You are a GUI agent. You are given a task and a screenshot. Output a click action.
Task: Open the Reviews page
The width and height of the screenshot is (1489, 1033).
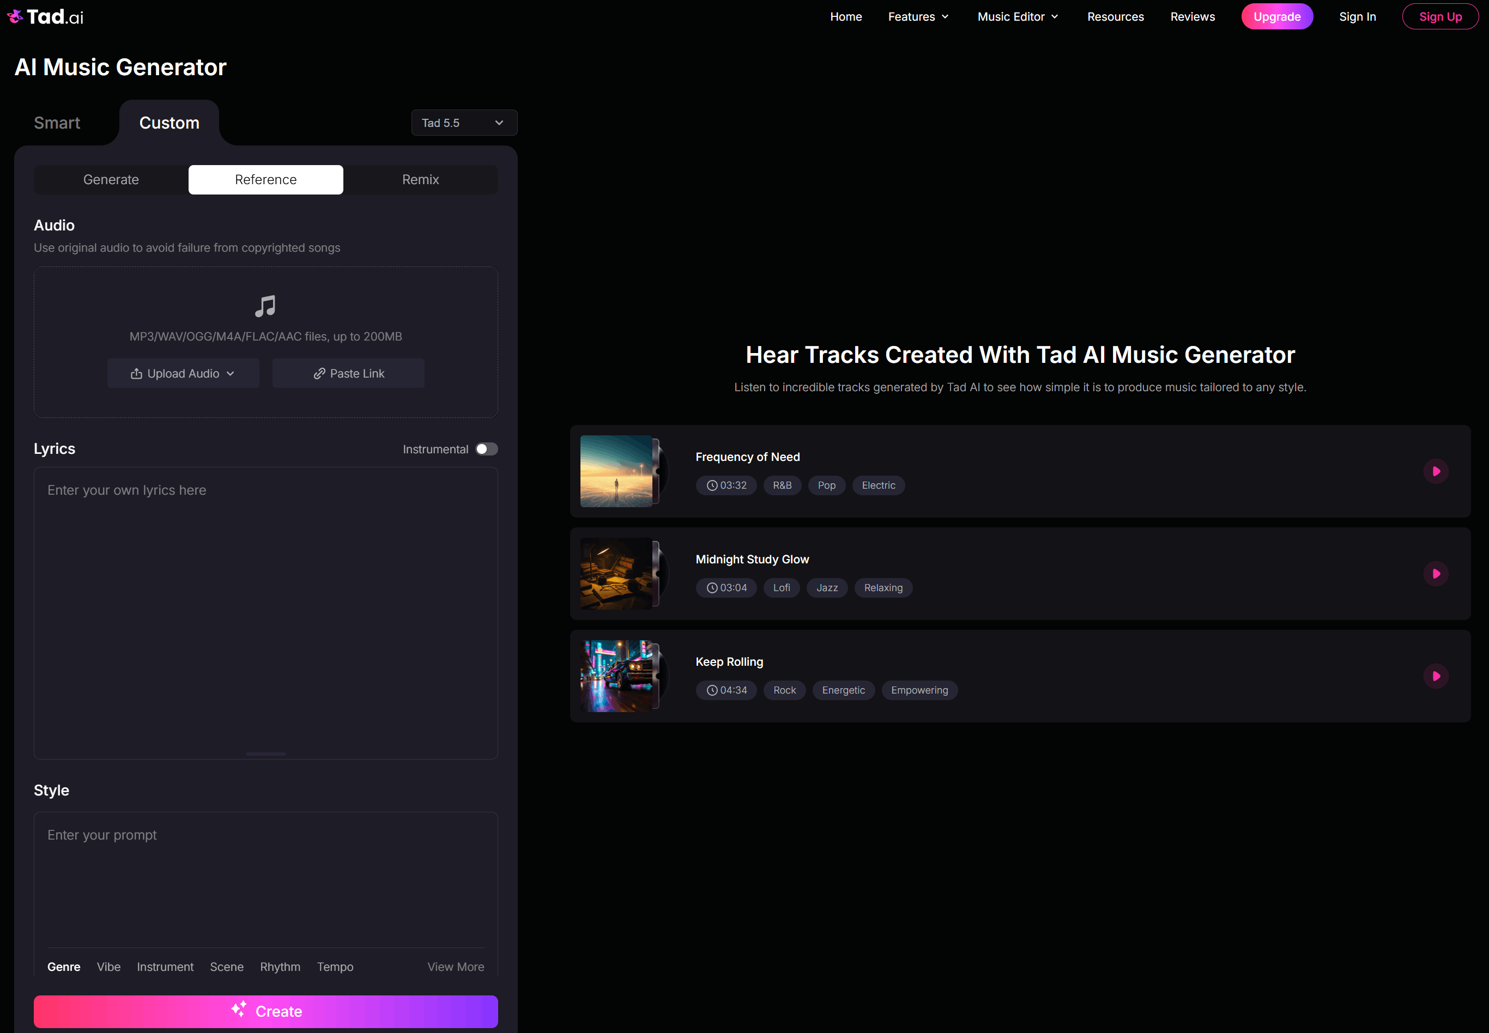click(x=1192, y=17)
